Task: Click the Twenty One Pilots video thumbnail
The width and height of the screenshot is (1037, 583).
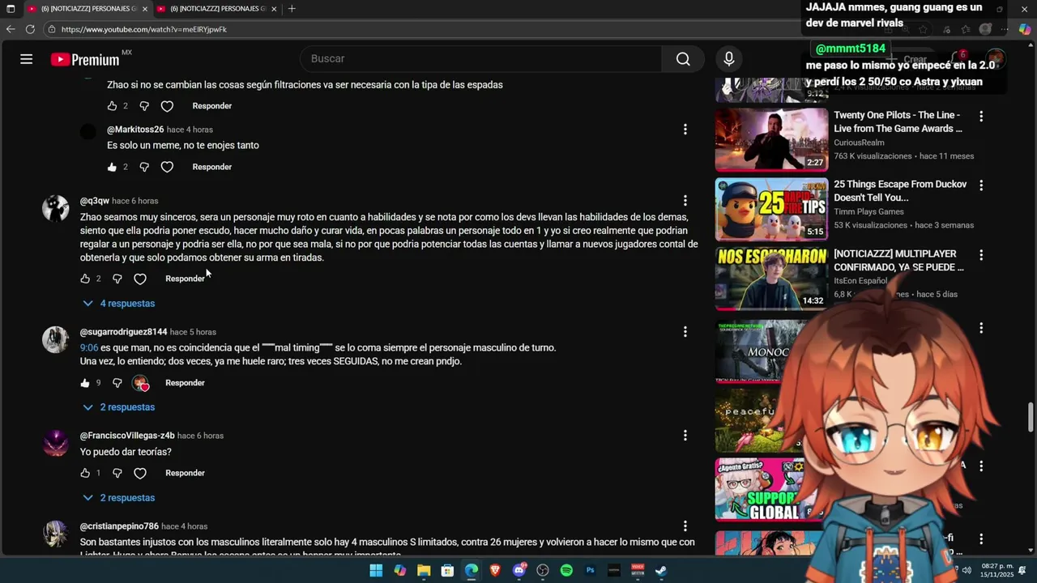Action: (771, 139)
